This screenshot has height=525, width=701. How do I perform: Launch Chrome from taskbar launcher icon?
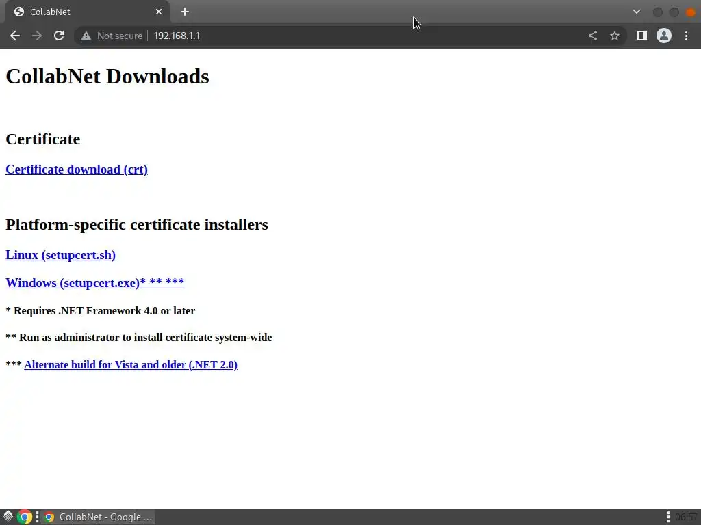click(25, 517)
